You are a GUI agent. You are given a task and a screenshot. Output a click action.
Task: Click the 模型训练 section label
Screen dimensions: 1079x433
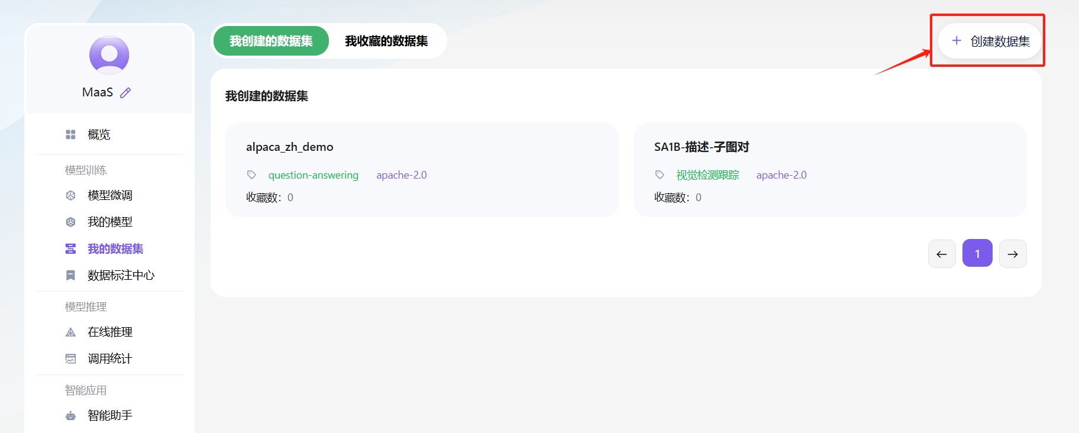click(x=86, y=170)
